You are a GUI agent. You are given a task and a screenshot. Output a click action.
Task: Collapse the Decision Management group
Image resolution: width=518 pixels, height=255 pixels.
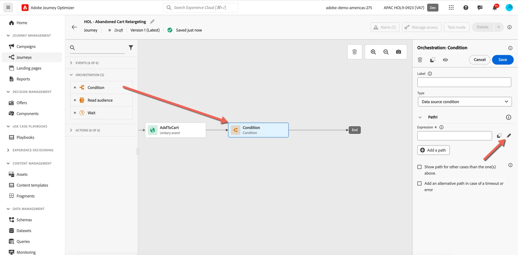8,92
